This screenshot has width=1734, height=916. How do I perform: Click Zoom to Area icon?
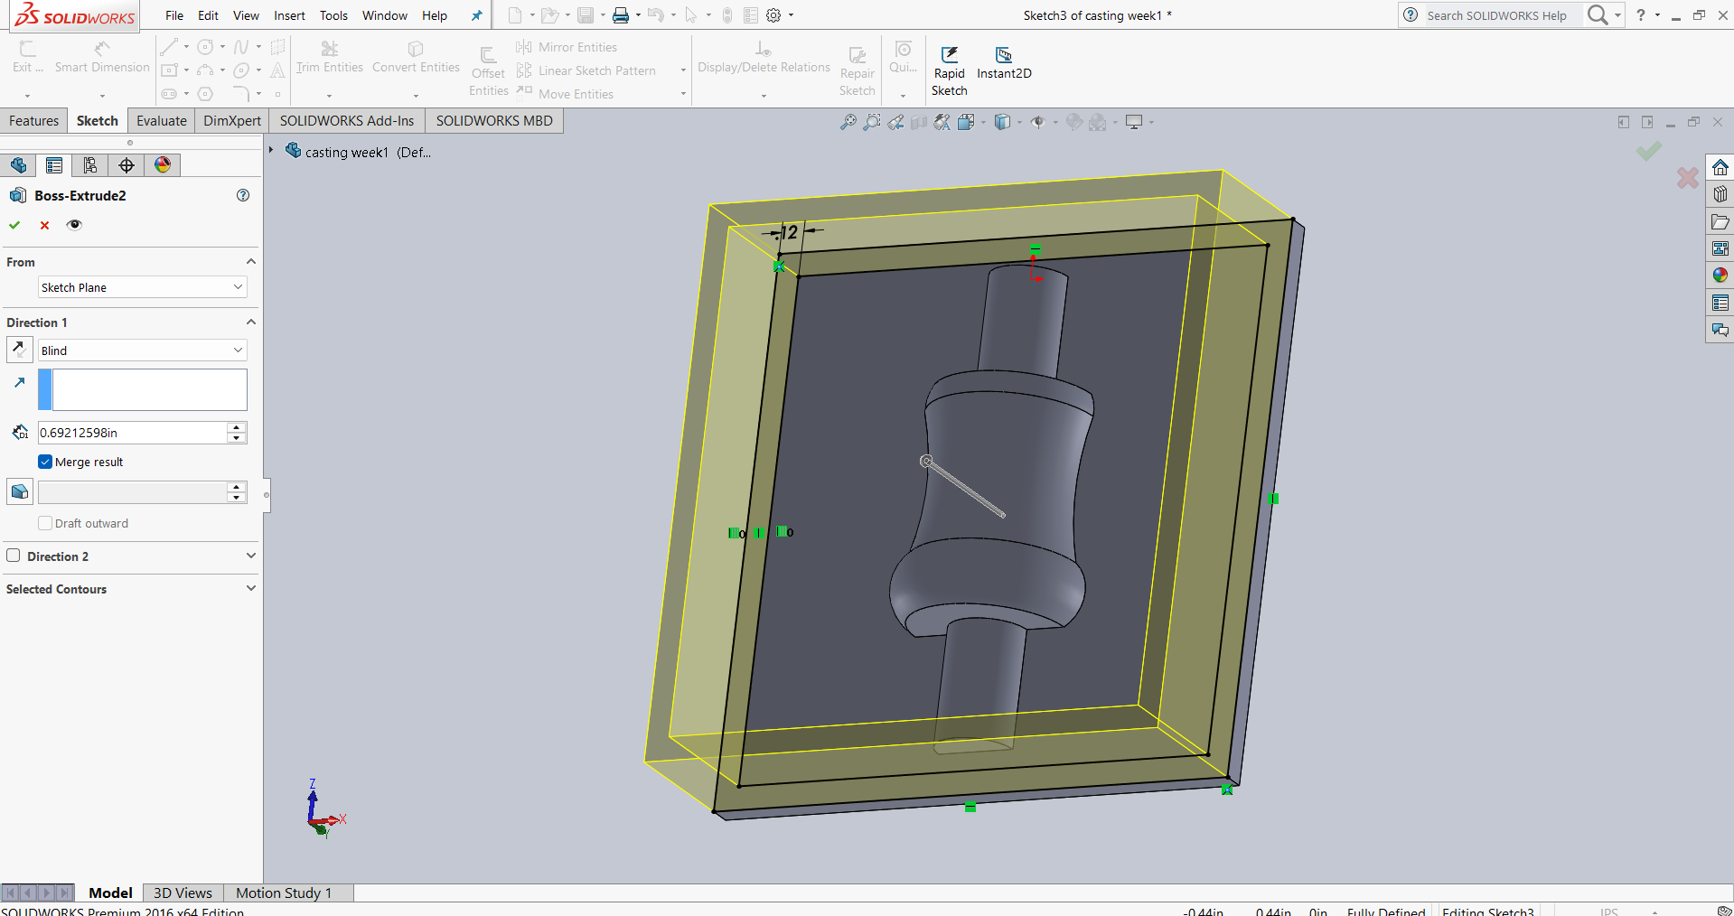click(871, 122)
